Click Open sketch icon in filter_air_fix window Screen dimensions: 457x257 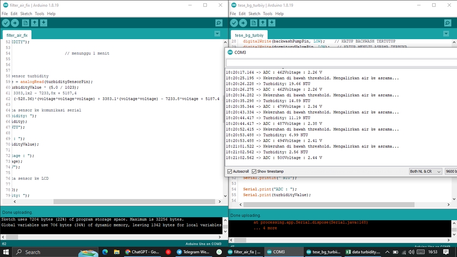coord(34,23)
